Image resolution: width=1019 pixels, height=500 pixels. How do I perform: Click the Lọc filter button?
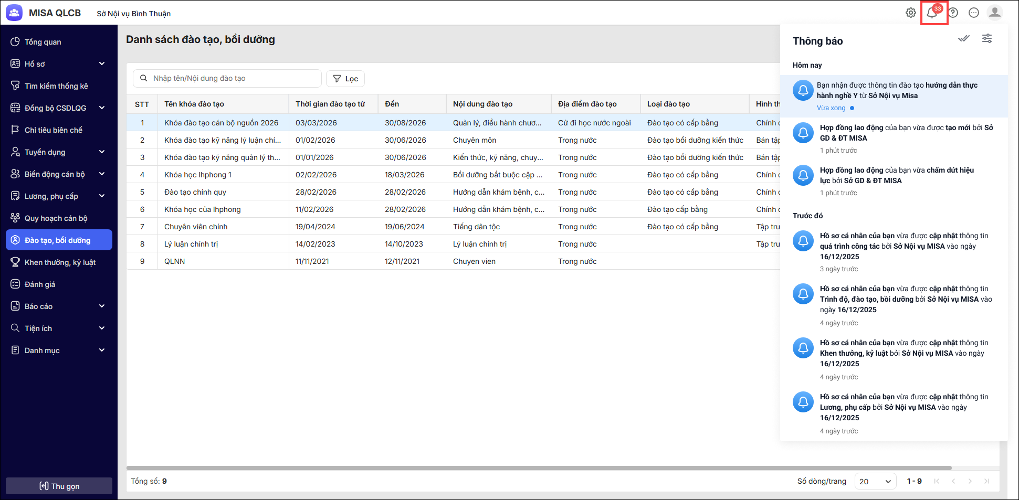[x=345, y=79]
